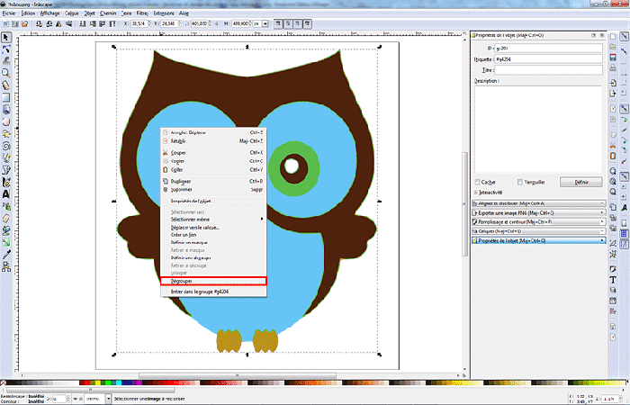Screen dimensions: 630x405
Task: Select the arrow Selector tool
Action: pyautogui.click(x=6, y=37)
